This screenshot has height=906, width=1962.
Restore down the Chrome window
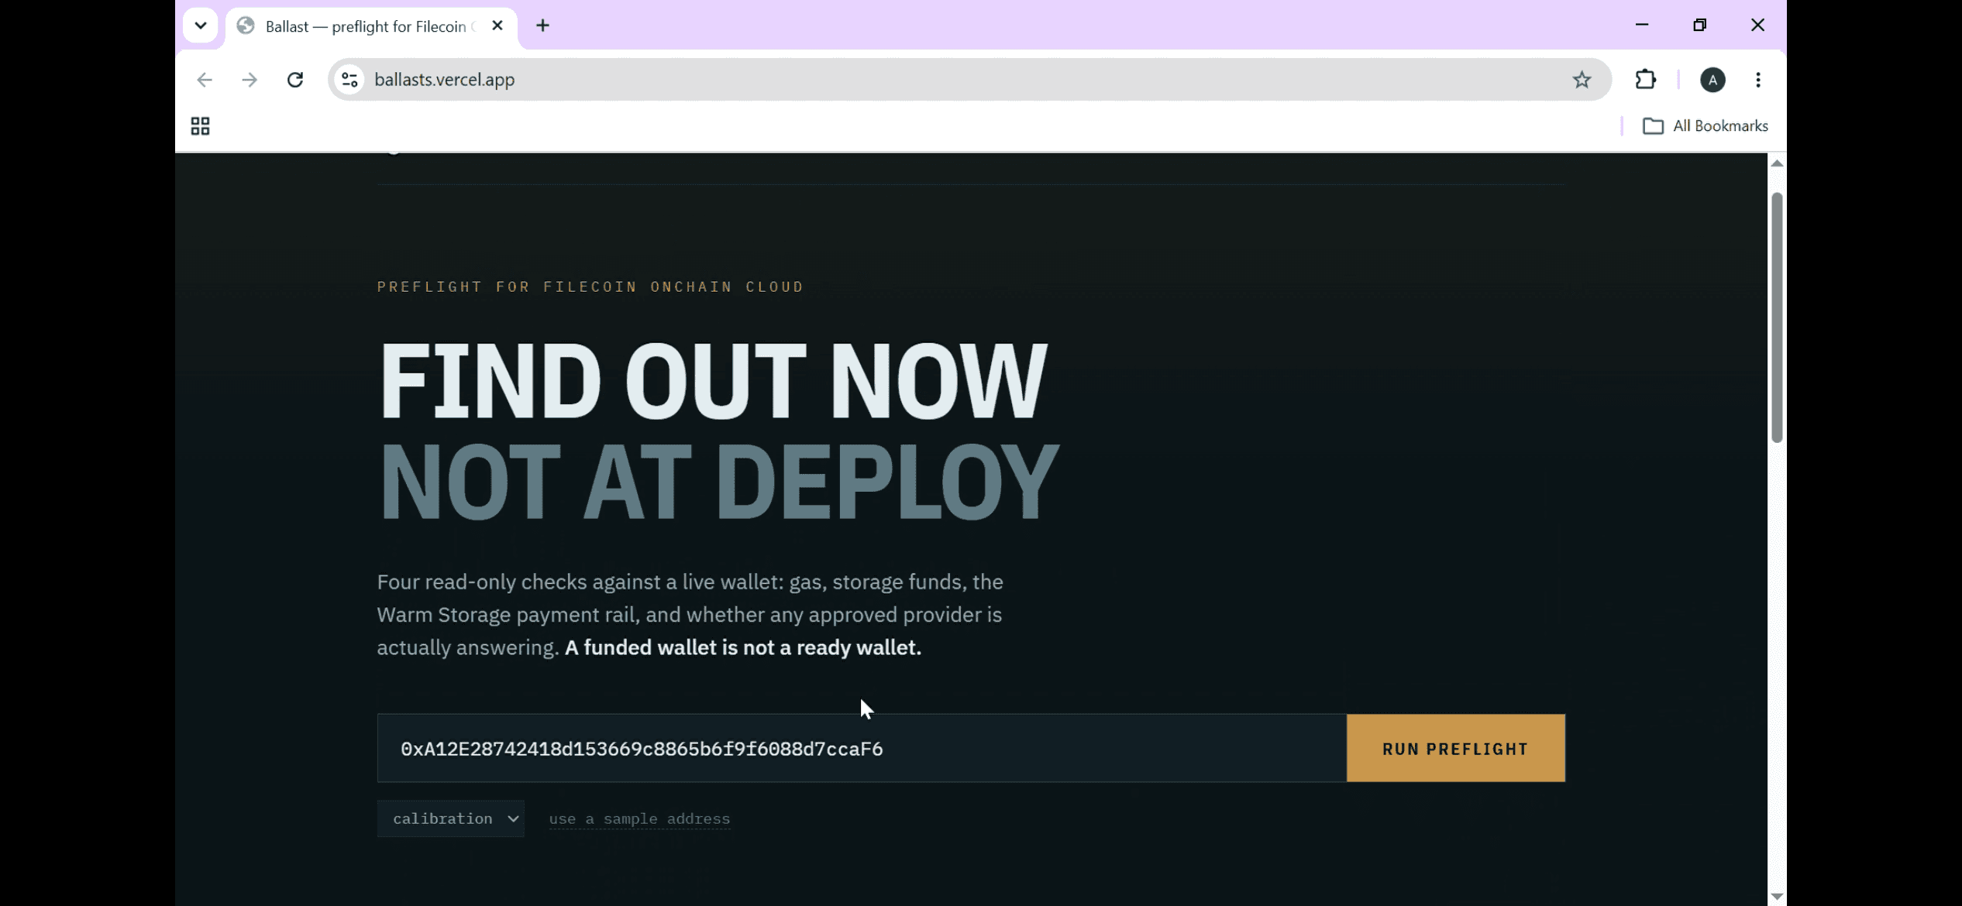1699,25
